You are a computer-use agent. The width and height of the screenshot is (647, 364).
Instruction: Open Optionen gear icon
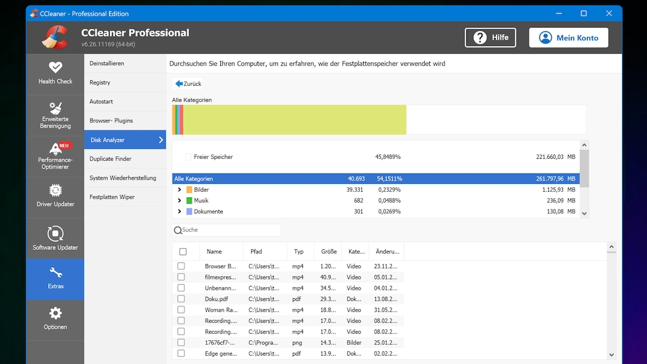[x=55, y=313]
